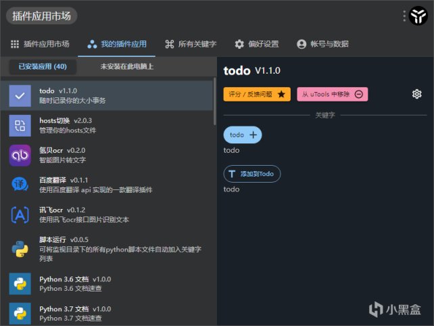Open 帐号与数据 tab
Image resolution: width=434 pixels, height=326 pixels.
tap(322, 44)
